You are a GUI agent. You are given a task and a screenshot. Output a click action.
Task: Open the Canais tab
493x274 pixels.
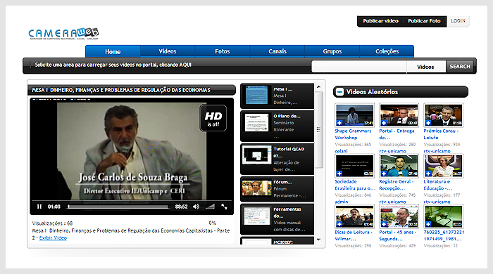(277, 51)
